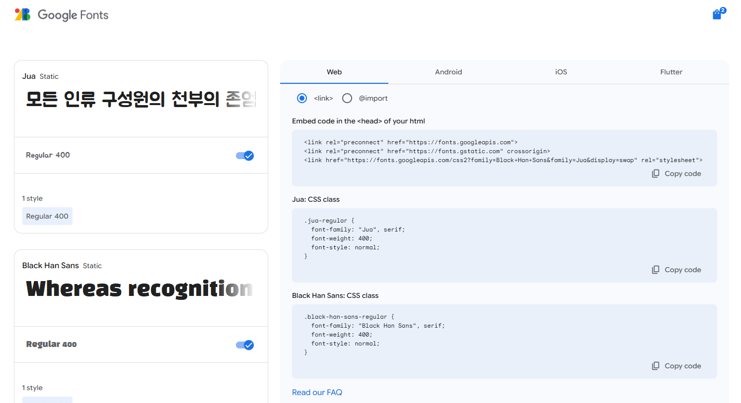Viewport: 741px width, 403px height.
Task: Click the Static label next to Jua
Action: [x=49, y=76]
